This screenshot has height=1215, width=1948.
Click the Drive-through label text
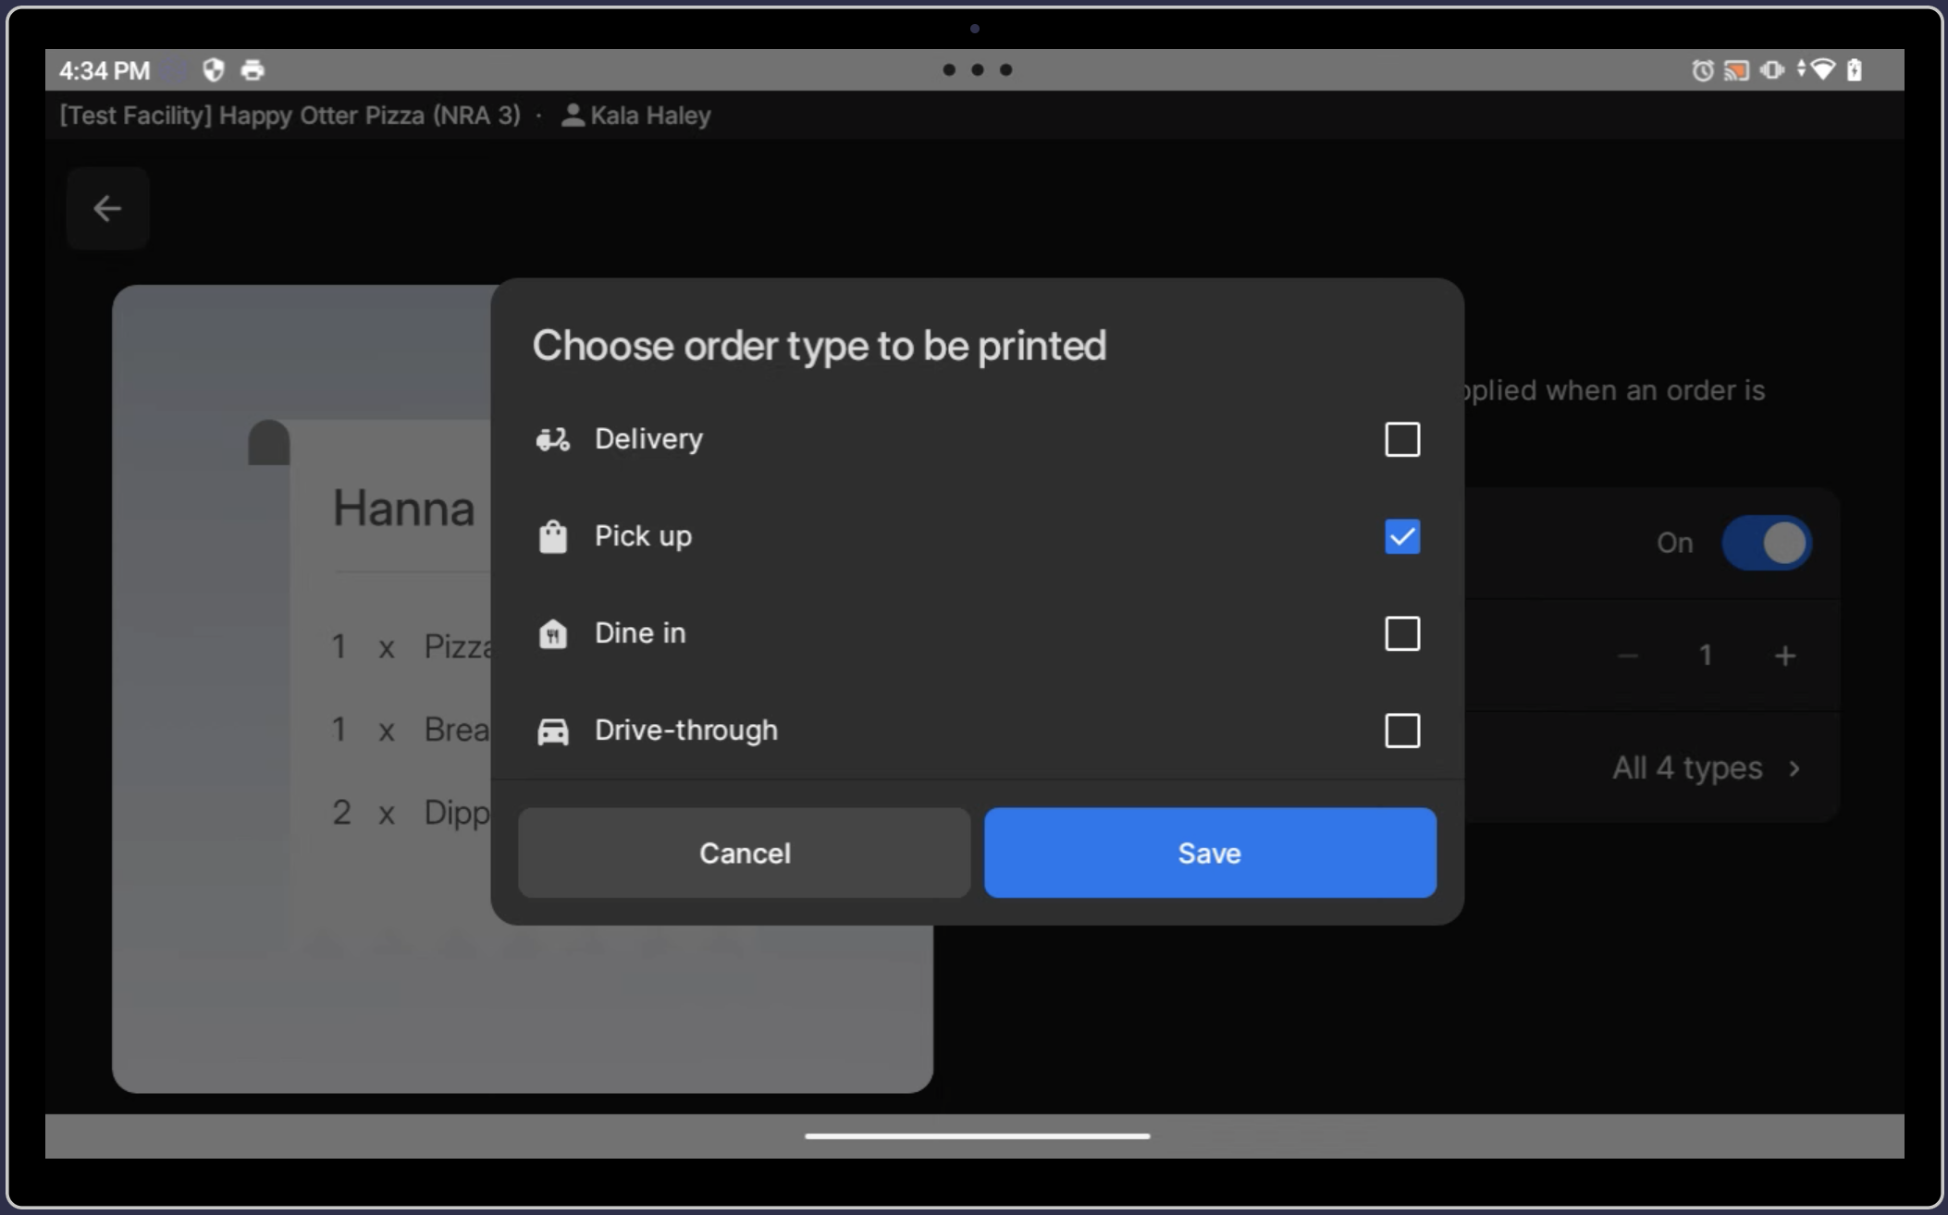pos(686,730)
